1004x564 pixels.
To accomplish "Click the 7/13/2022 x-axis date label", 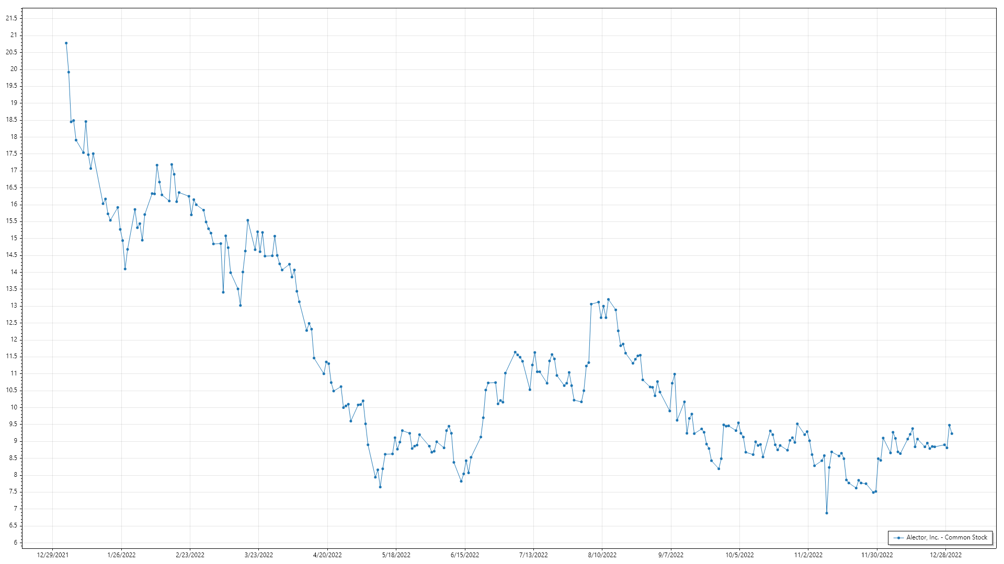I will 533,555.
